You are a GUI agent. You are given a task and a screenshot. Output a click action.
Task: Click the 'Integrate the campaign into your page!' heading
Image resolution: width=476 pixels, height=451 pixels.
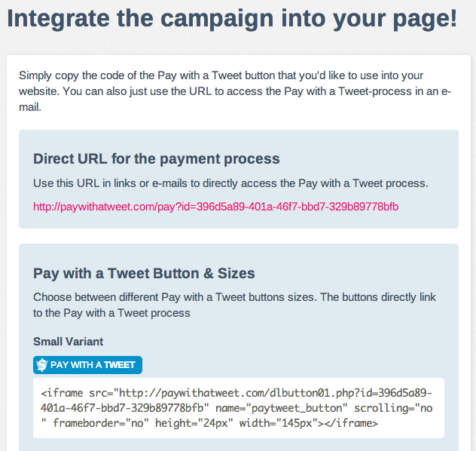(232, 19)
